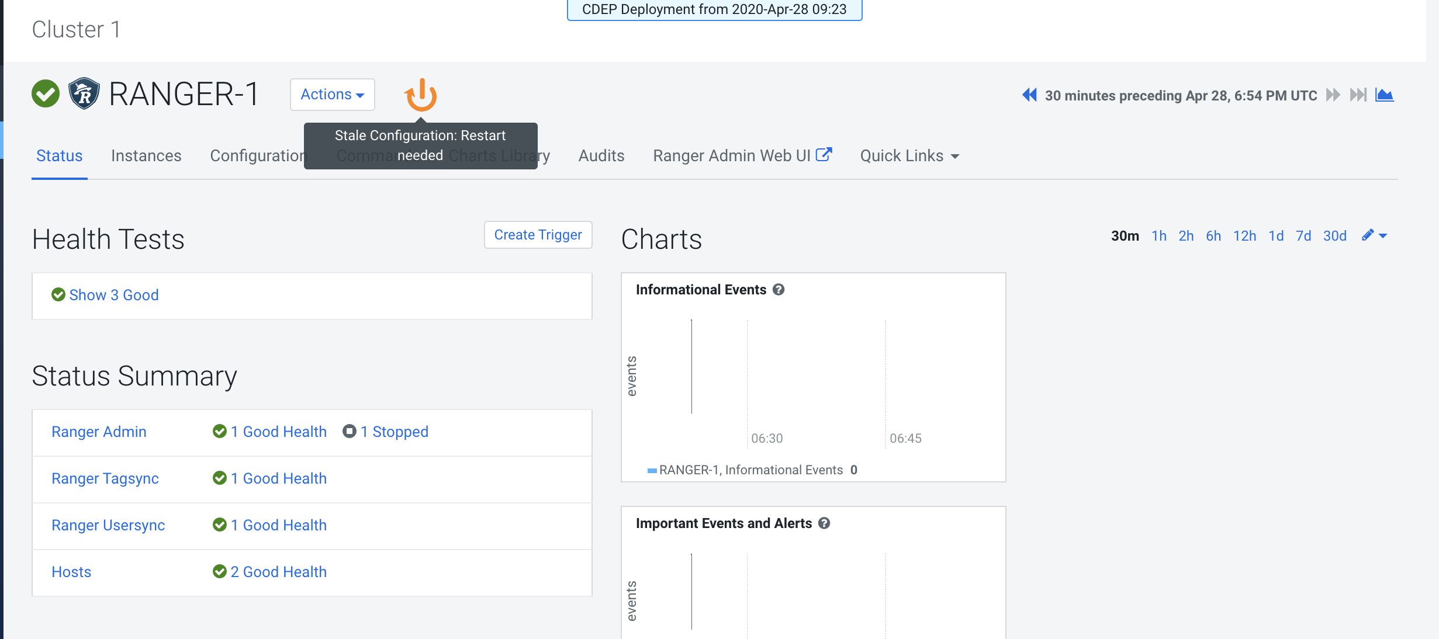Click the fast-forward time range icon
Screen dimensions: 1439x639
point(1333,95)
